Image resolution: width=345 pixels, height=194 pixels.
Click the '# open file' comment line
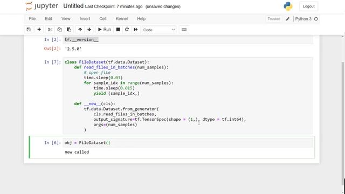pos(97,72)
